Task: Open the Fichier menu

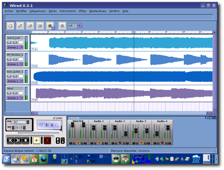Action: pyautogui.click(x=9, y=11)
